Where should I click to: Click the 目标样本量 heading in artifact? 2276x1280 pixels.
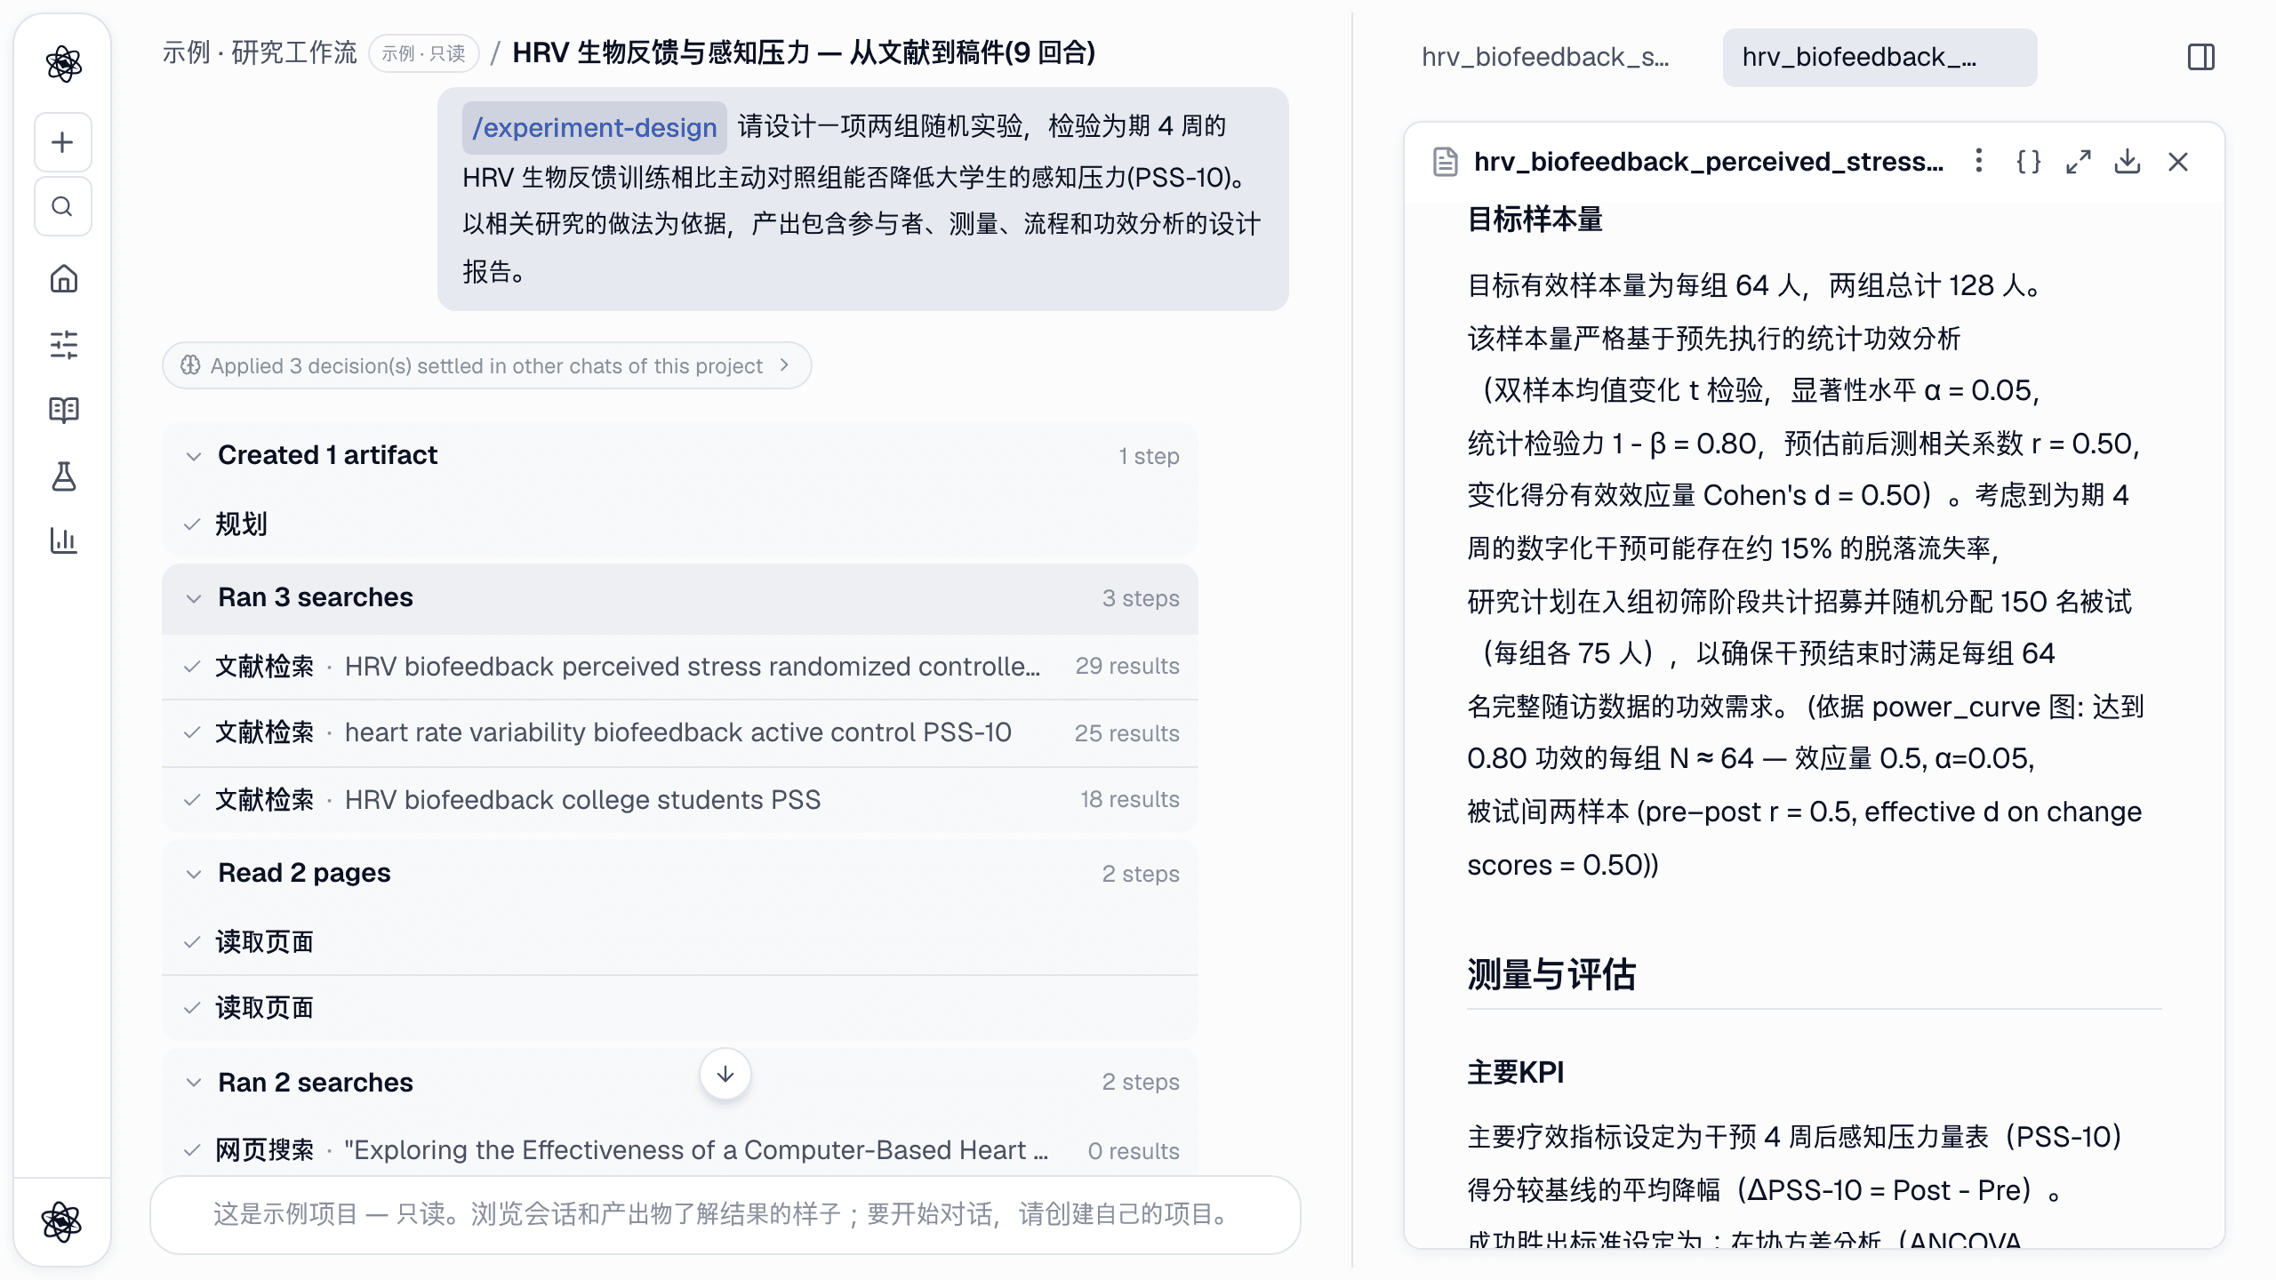point(1535,219)
